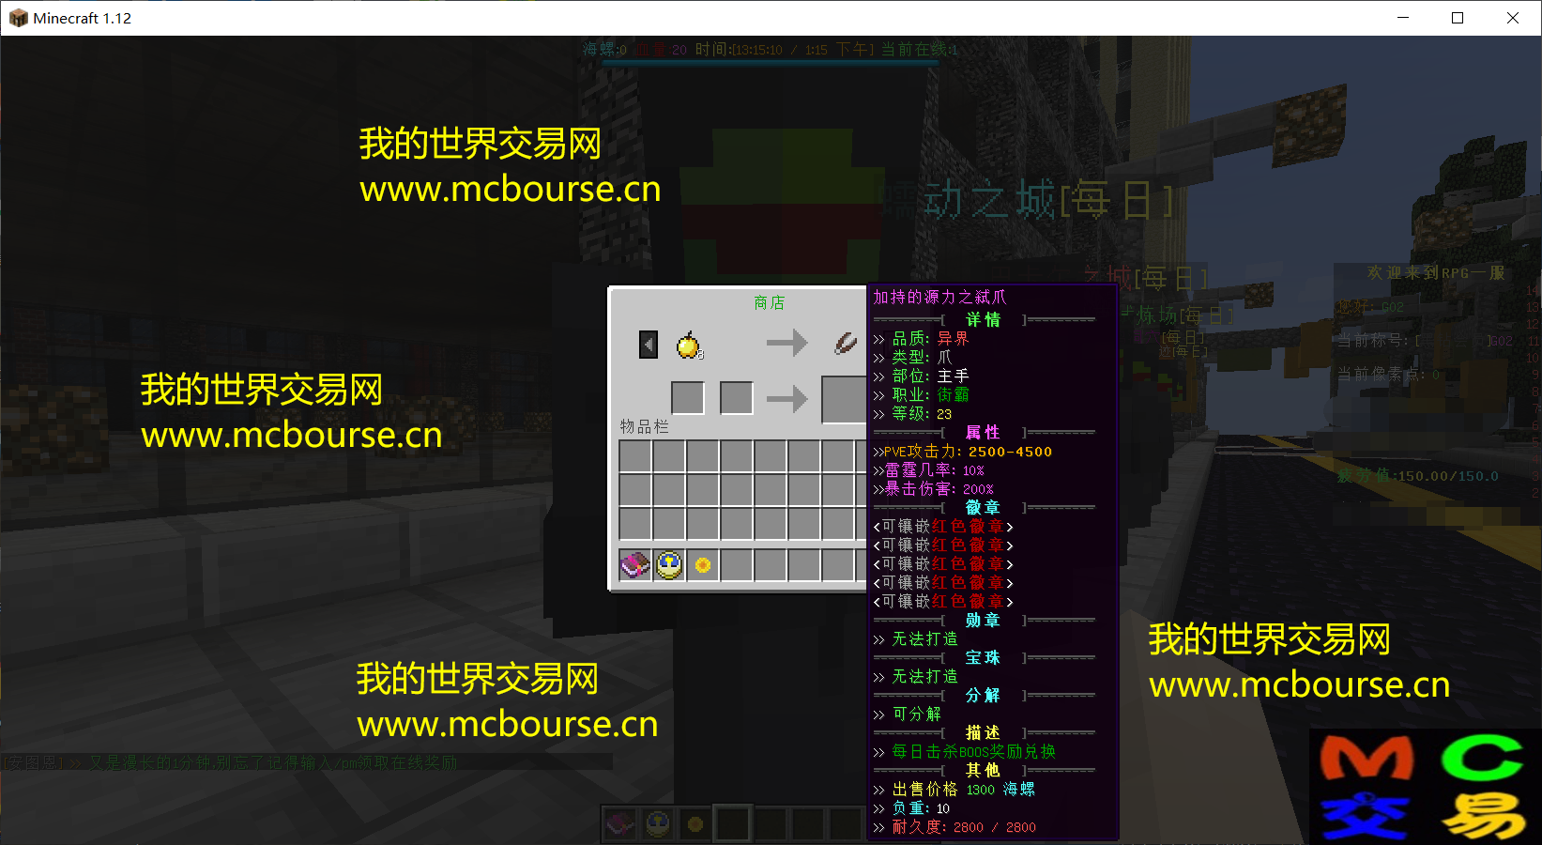Click the 雷霆几率: 10% line
The height and width of the screenshot is (845, 1542).
pyautogui.click(x=928, y=469)
